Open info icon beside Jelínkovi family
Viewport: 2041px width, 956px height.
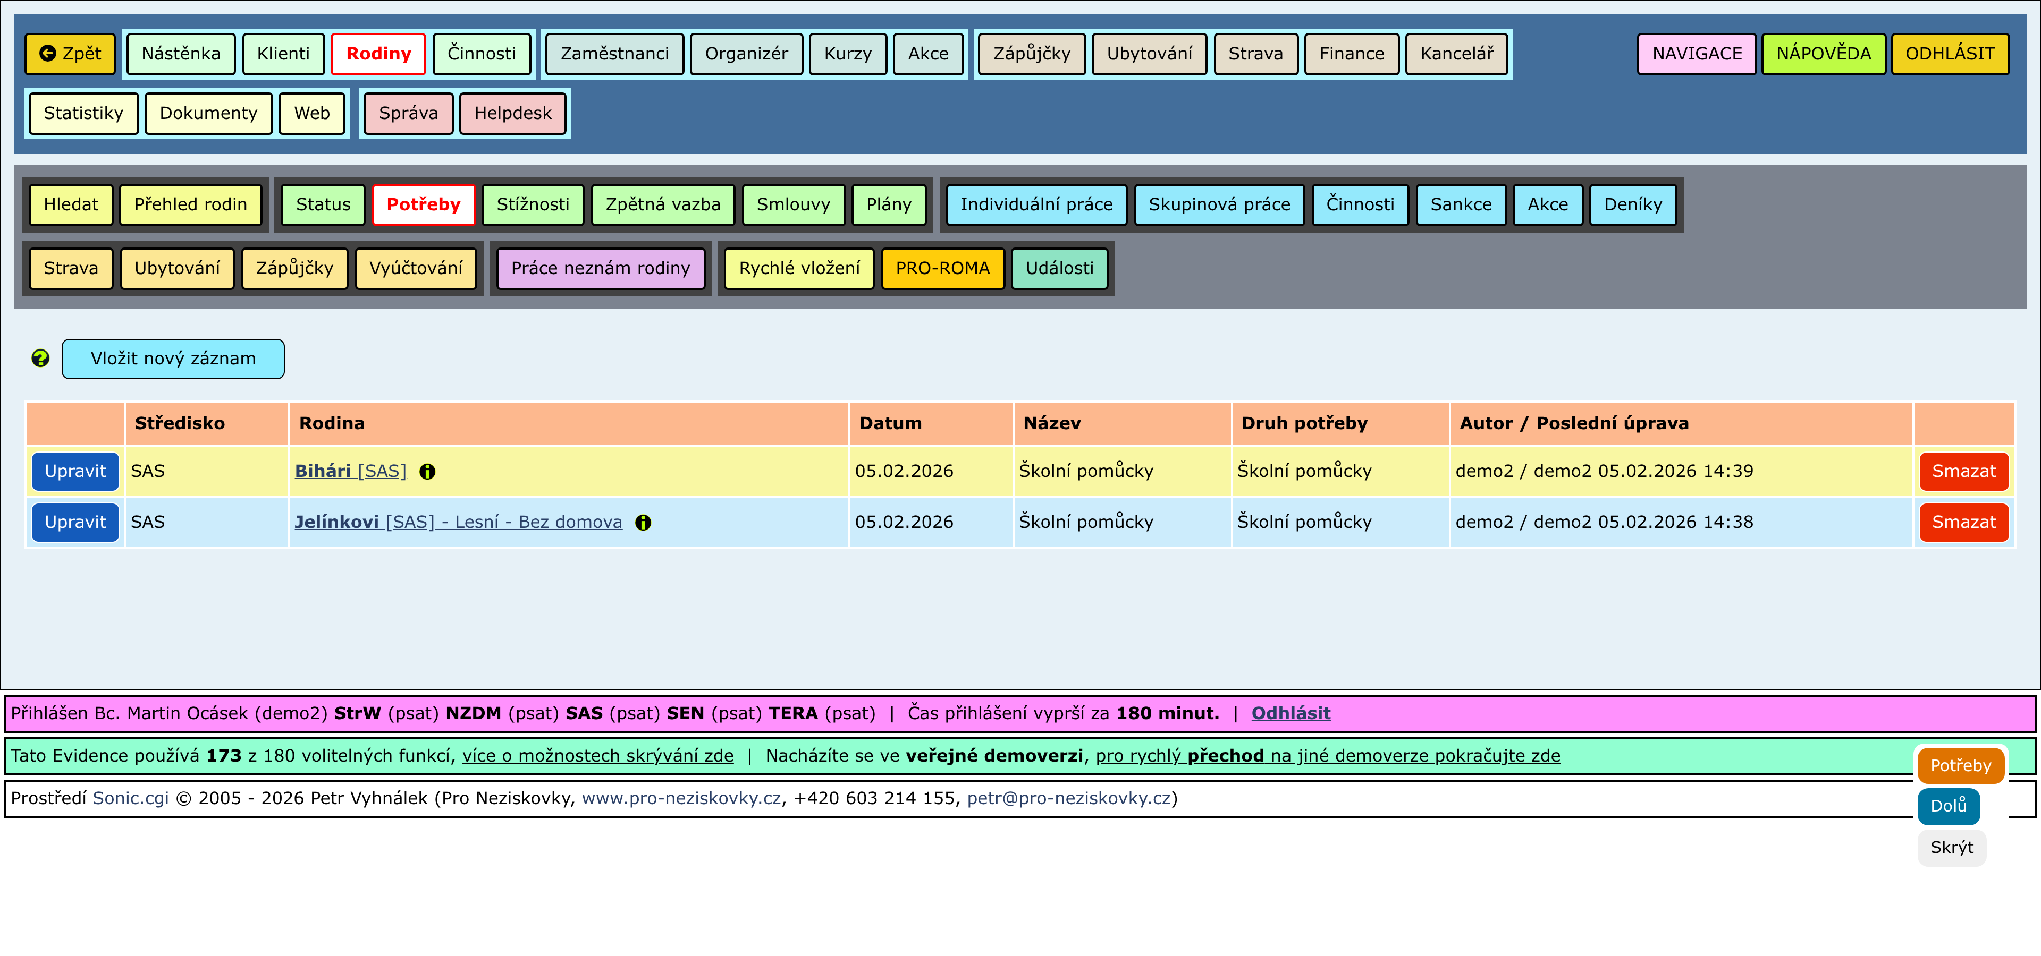pos(643,522)
